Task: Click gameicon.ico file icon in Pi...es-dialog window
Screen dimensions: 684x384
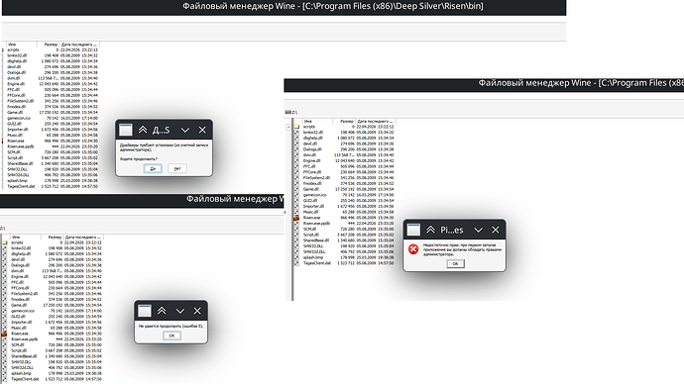Action: (x=296, y=195)
